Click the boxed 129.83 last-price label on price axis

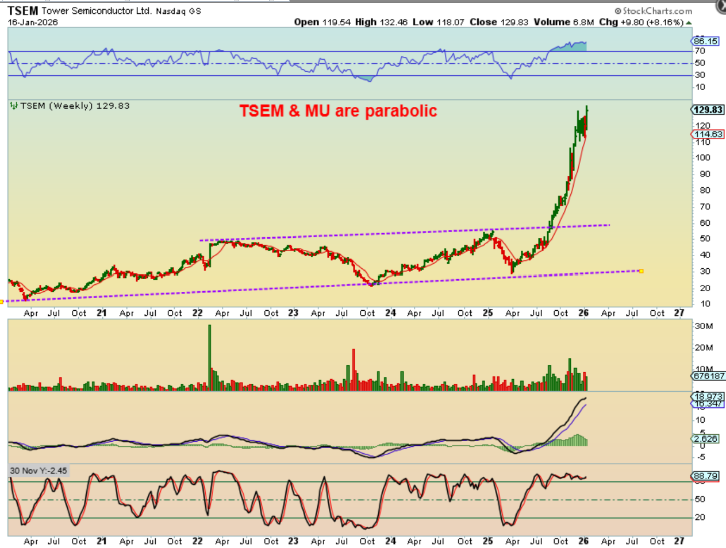708,110
